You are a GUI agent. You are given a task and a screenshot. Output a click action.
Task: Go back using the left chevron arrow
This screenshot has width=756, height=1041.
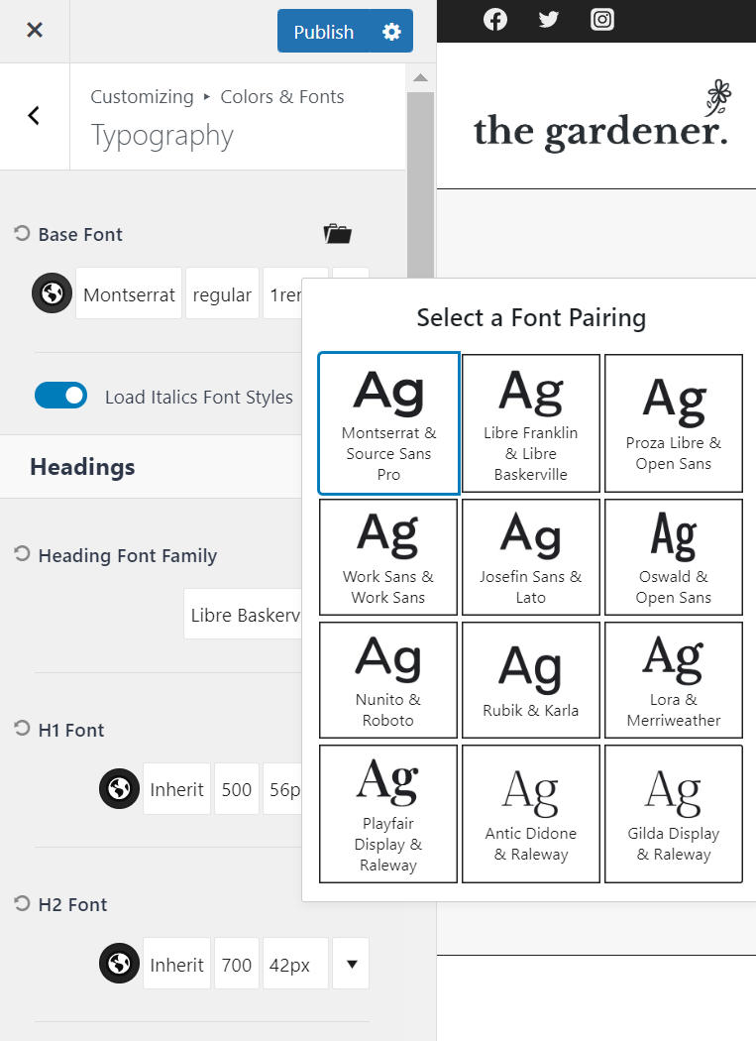coord(34,116)
